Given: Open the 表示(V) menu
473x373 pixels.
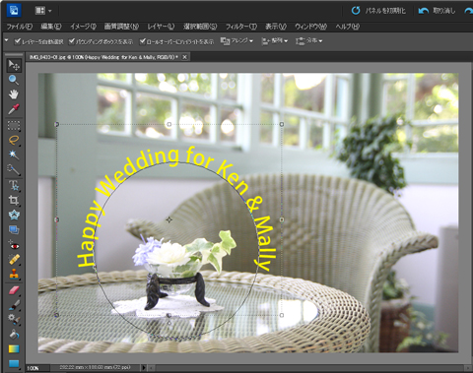Looking at the screenshot, I should 276,27.
